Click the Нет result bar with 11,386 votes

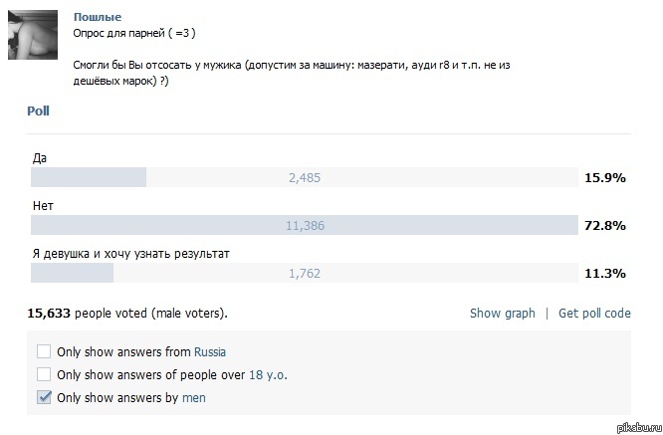coord(305,225)
